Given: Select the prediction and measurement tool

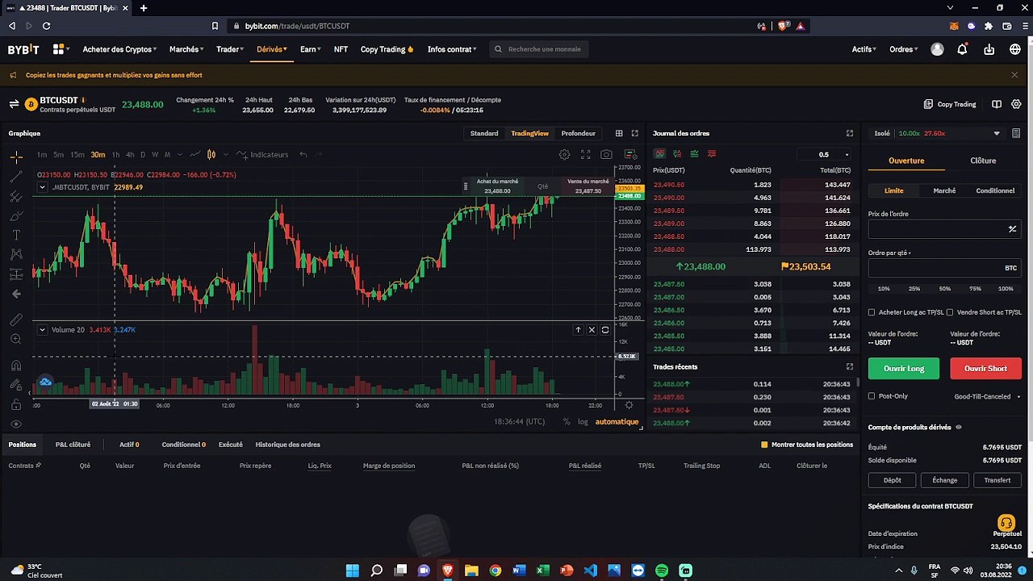Looking at the screenshot, I should [x=16, y=274].
